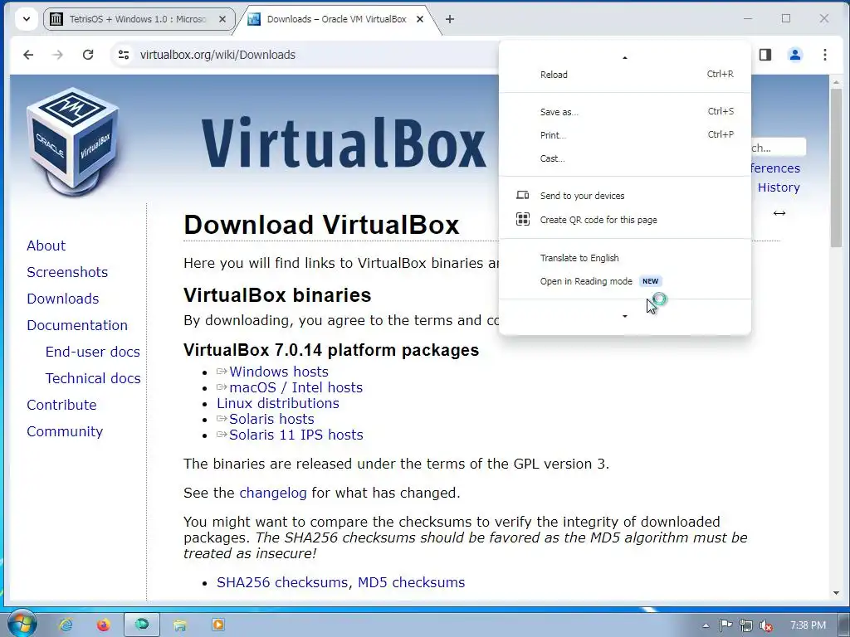Open the Contribute sidebar link
This screenshot has height=637, width=850.
(61, 405)
